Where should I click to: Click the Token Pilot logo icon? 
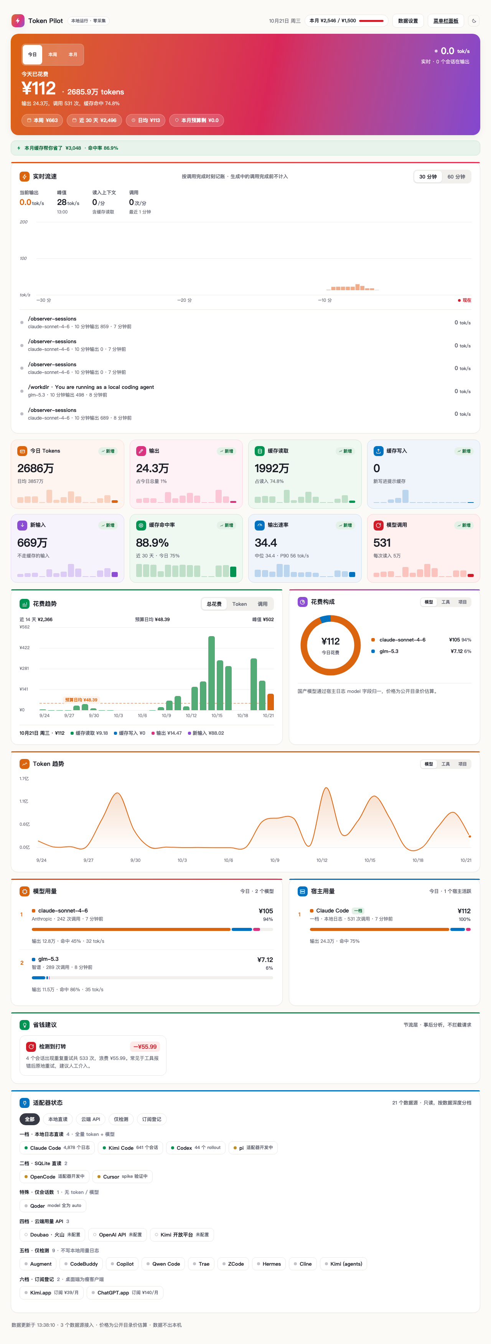18,21
